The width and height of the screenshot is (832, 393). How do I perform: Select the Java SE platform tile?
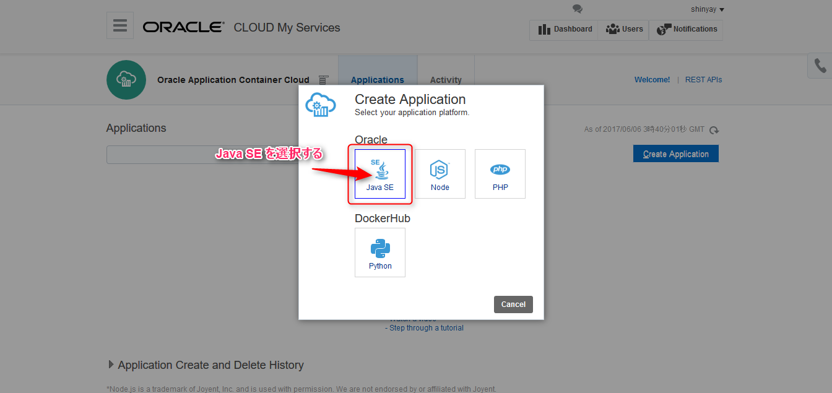coord(380,174)
